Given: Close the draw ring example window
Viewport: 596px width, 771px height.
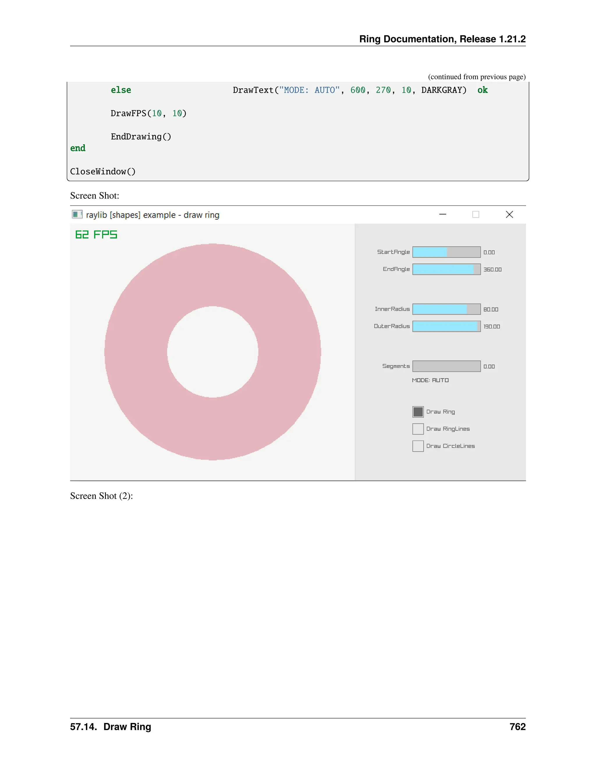Looking at the screenshot, I should (x=509, y=214).
